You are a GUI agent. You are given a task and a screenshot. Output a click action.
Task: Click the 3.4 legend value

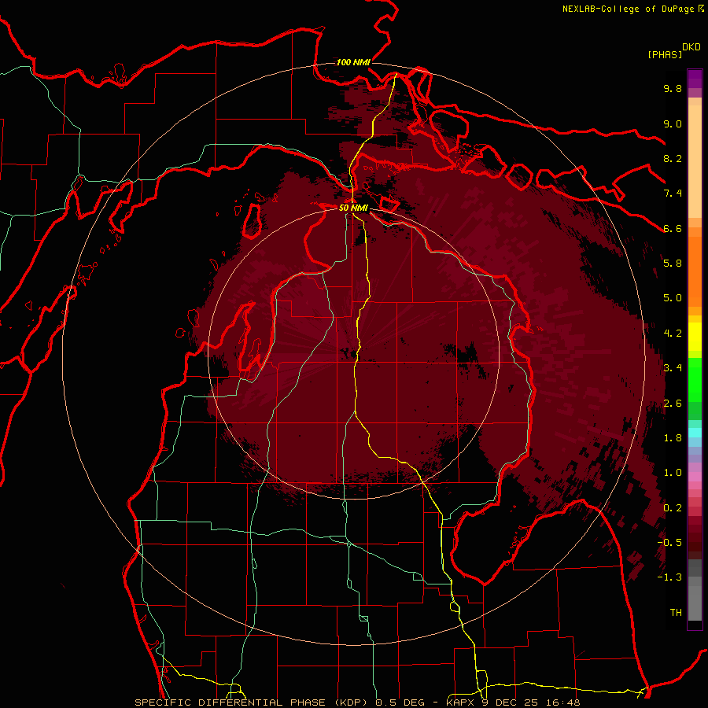click(x=673, y=368)
